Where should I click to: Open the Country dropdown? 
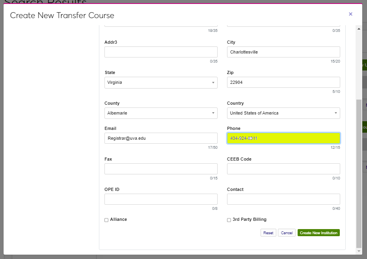point(283,113)
